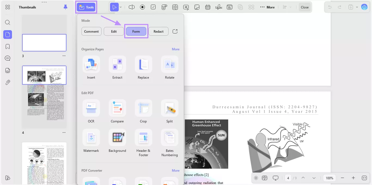The image size is (372, 185).
Task: Expand More options in the toolbar
Action: click(267, 7)
